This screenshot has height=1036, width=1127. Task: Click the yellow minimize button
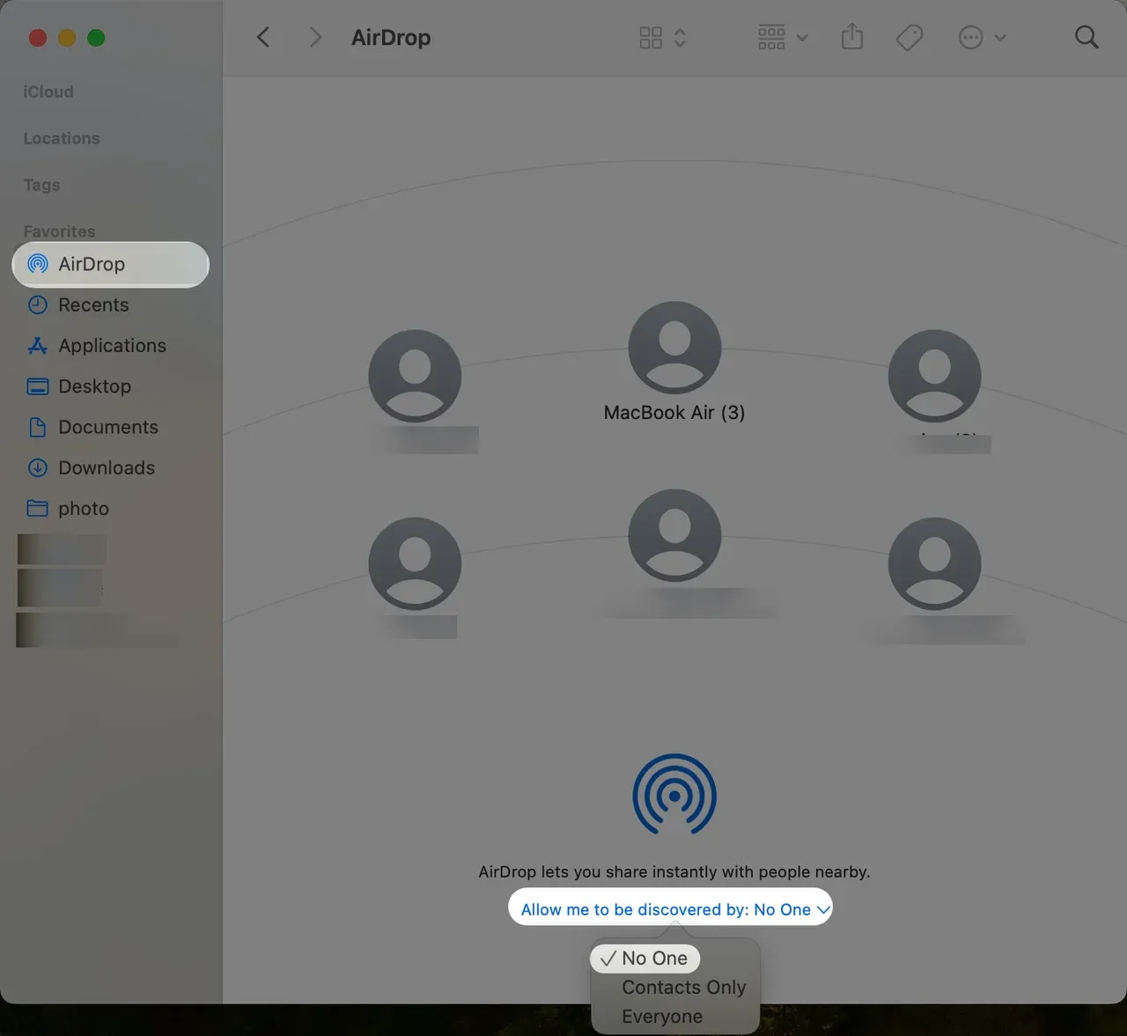[67, 38]
